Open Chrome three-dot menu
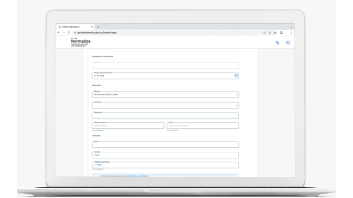Image resolution: width=353 pixels, height=198 pixels. tap(291, 33)
